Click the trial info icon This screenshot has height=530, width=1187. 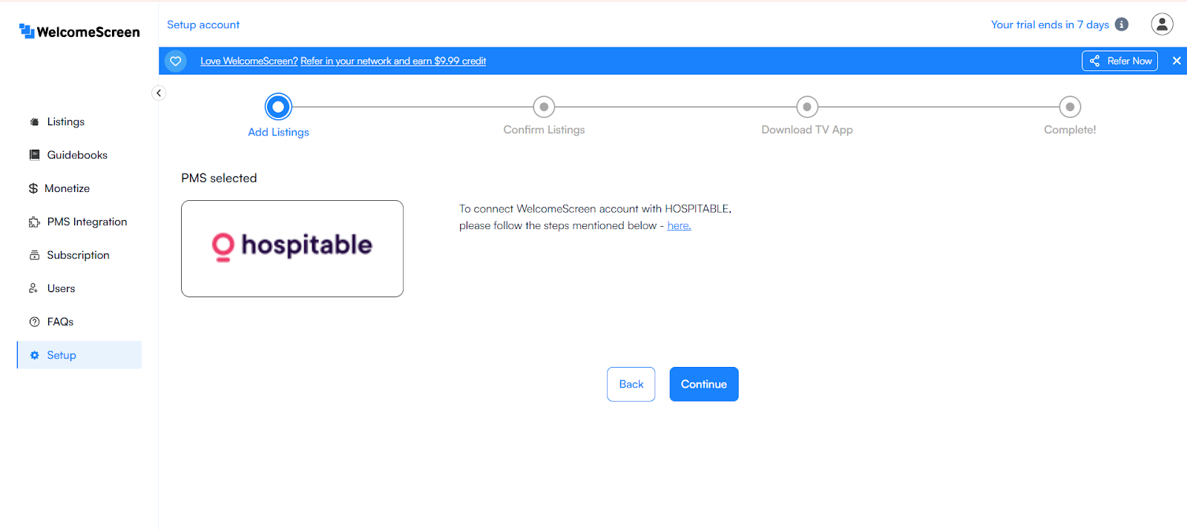click(x=1122, y=24)
